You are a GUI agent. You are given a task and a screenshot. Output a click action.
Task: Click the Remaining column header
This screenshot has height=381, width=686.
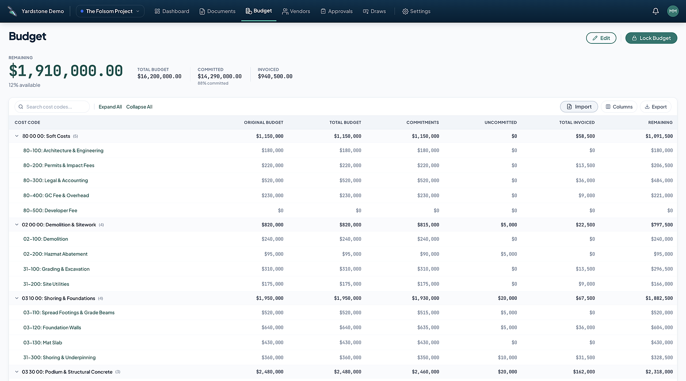tap(660, 122)
